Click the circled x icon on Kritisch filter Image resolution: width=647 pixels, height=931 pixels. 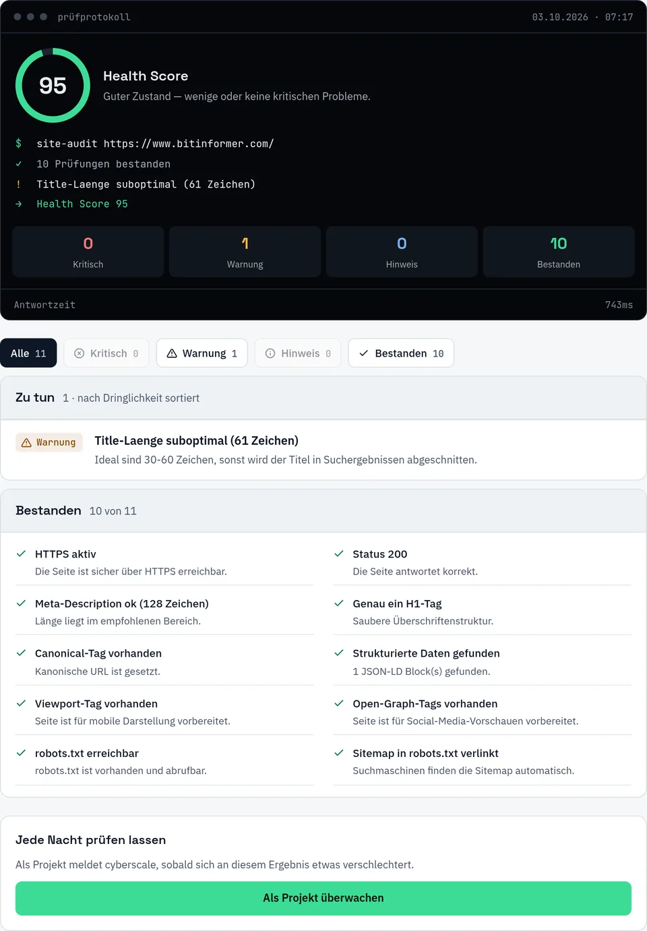point(79,353)
